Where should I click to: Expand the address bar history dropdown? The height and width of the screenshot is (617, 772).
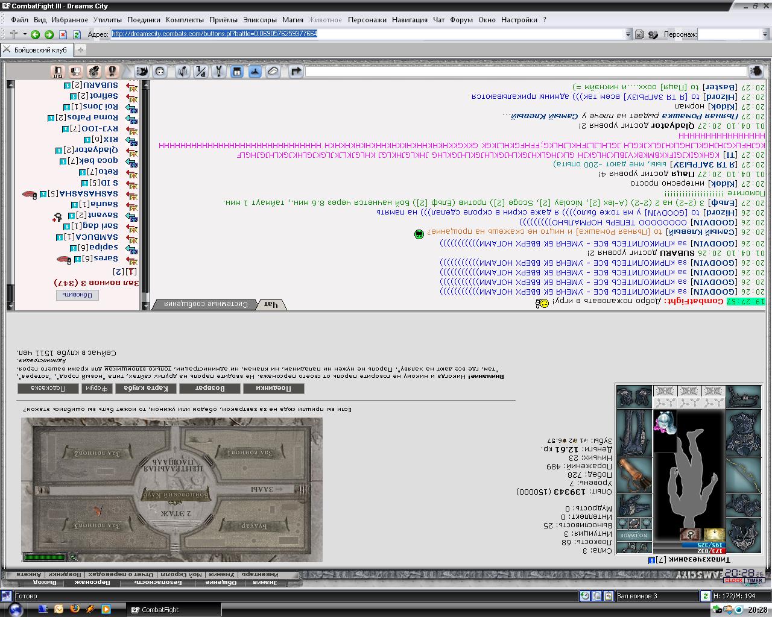(x=628, y=34)
